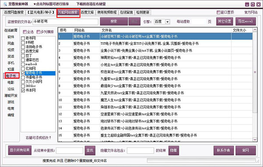Focus the 从结果中查找 input field
Screen dimensions: 263x167
pyautogui.click(x=70, y=151)
